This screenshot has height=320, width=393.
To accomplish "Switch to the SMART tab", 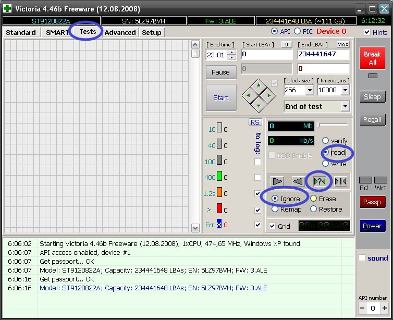I will click(x=57, y=32).
